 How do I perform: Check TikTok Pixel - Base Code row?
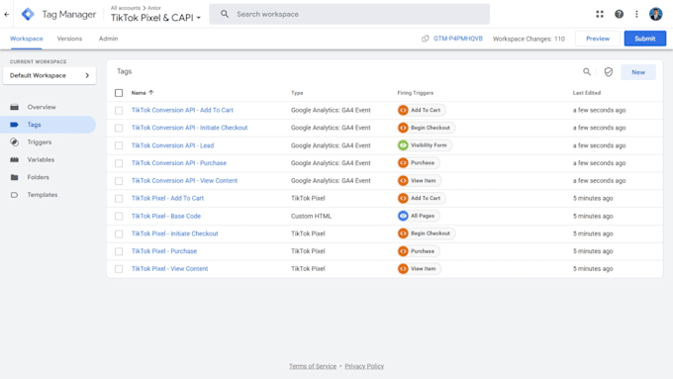click(x=119, y=216)
